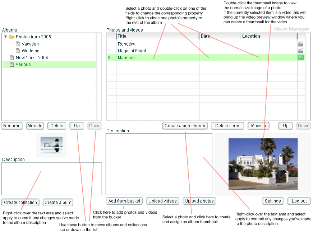Image resolution: width=313 pixels, height=233 pixels.
Task: Click the open folder icon beside Photos from 2005
Action: (12, 37)
